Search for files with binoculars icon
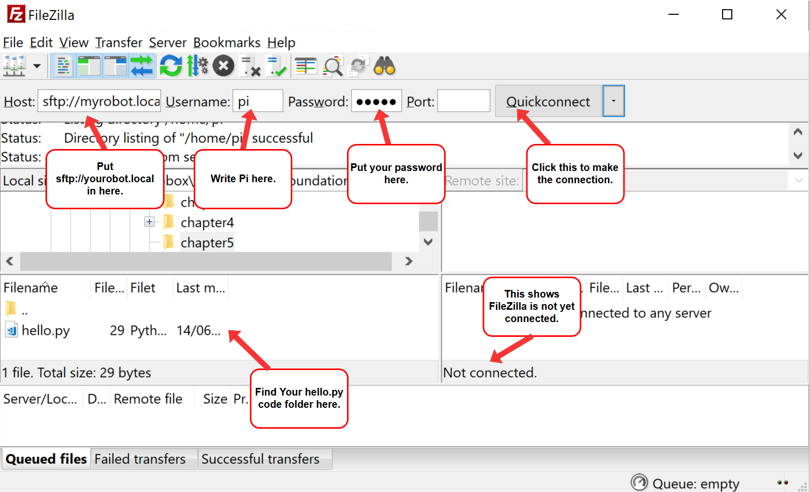This screenshot has height=492, width=810. tap(384, 66)
